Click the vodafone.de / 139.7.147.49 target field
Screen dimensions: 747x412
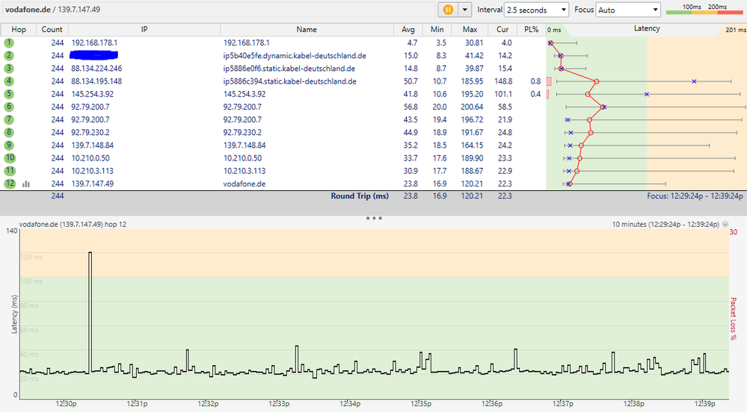point(219,10)
